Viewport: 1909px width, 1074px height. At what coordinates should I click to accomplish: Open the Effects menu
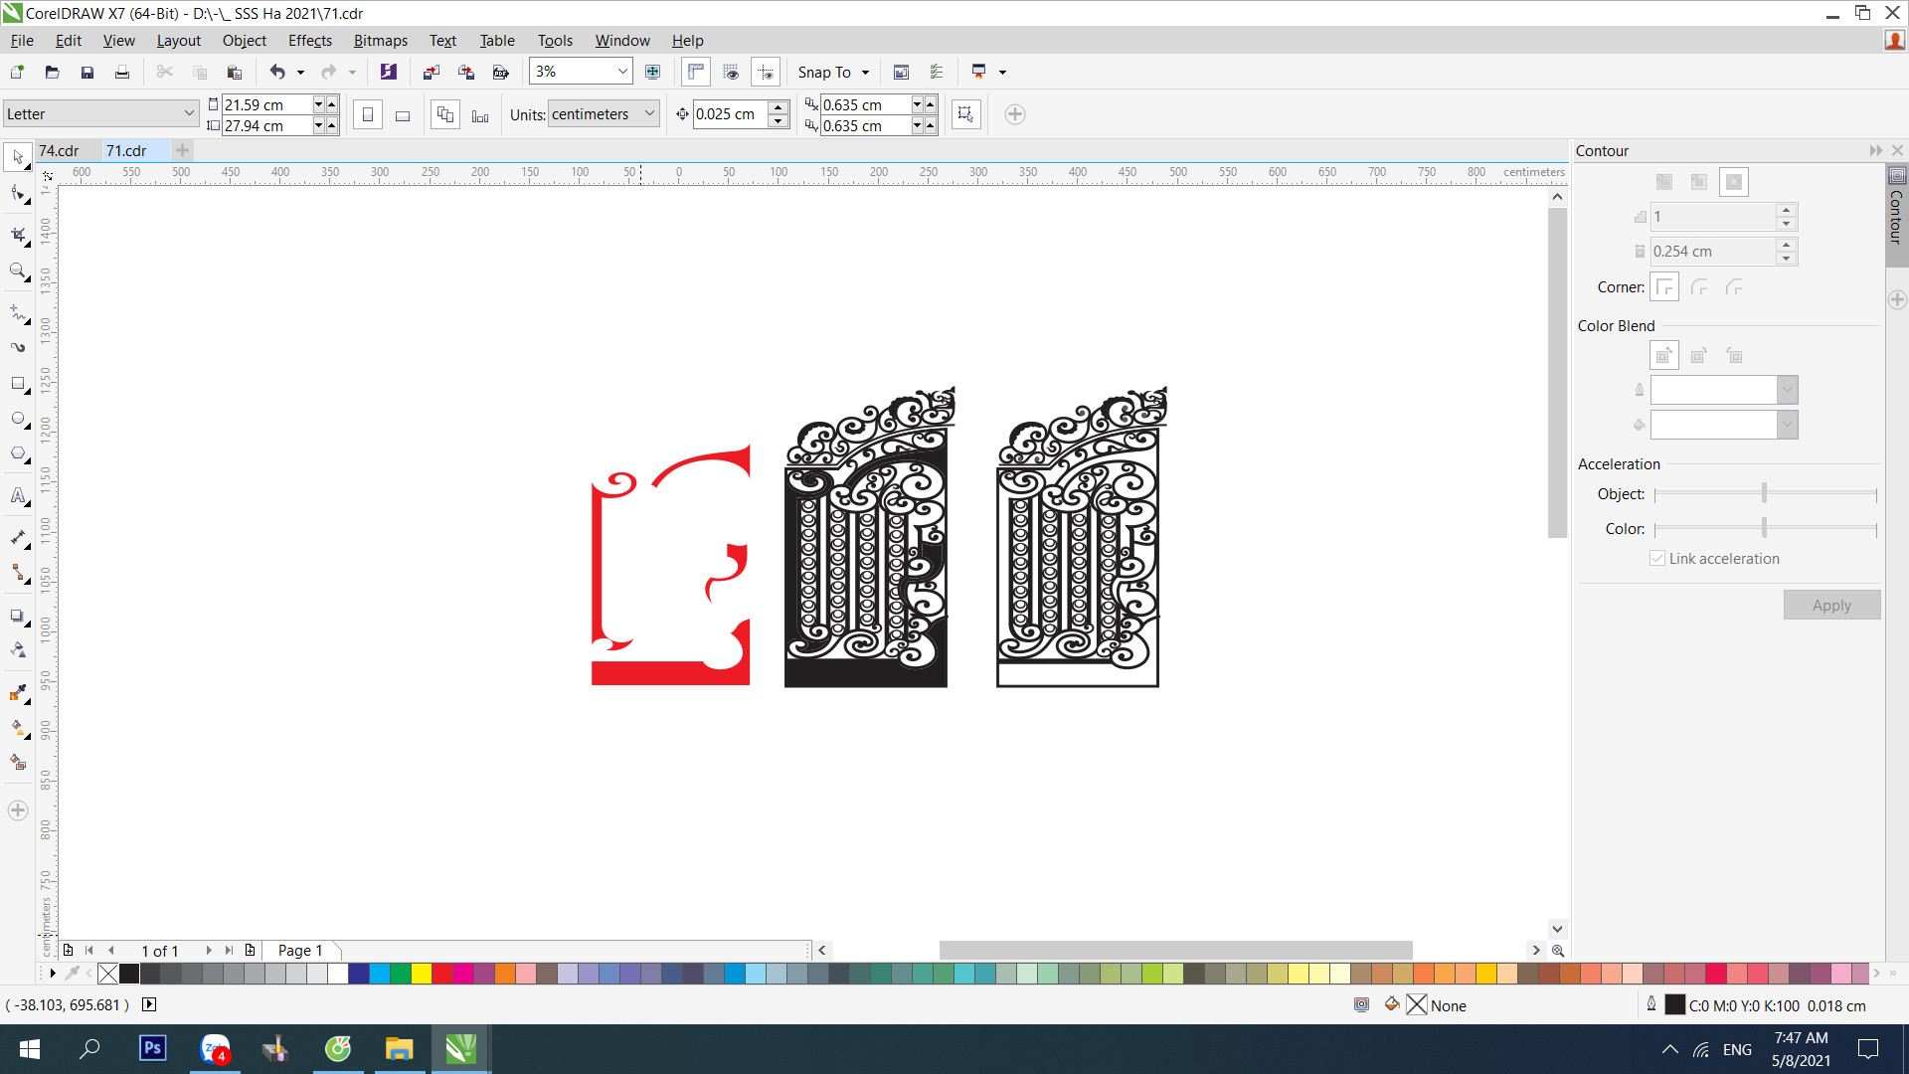(309, 40)
